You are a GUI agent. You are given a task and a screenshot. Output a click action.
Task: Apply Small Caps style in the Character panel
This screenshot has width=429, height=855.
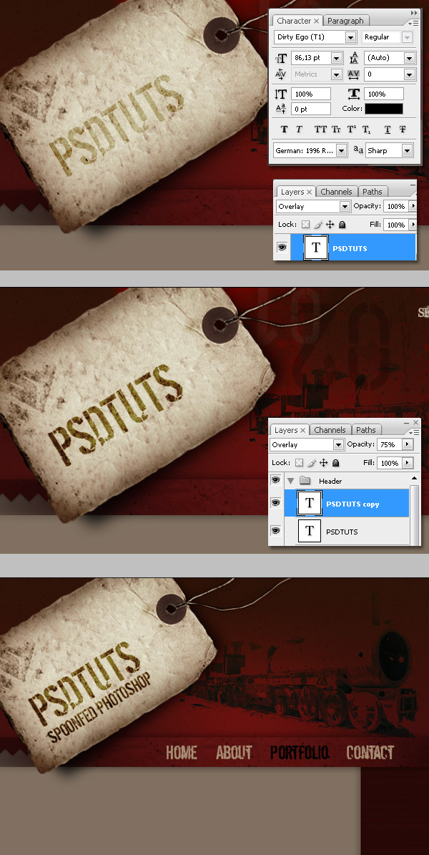click(x=336, y=130)
